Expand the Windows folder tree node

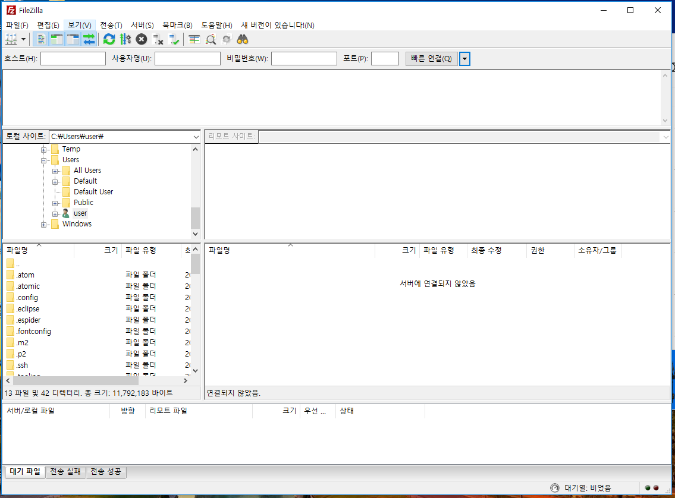pos(43,225)
